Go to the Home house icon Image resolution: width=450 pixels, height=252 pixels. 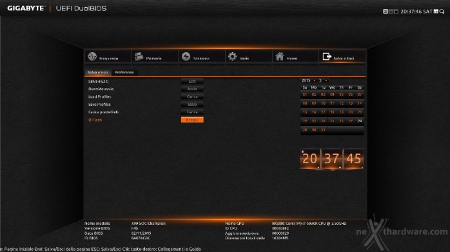[280, 57]
